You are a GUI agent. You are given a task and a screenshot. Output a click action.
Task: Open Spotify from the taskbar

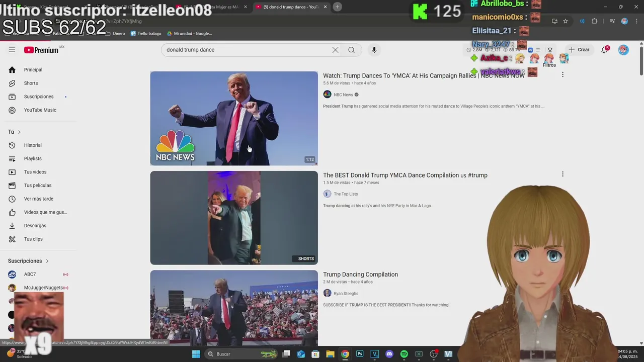click(404, 354)
